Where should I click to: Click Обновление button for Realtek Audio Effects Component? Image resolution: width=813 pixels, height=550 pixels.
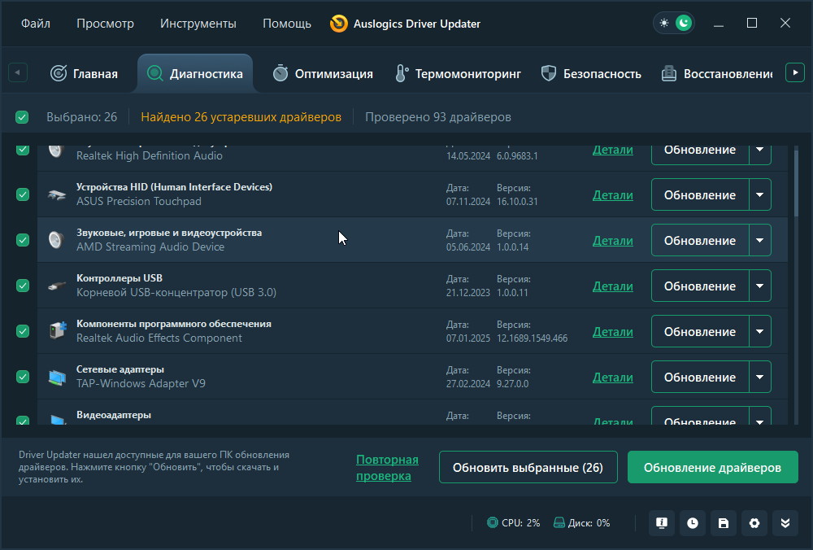[x=700, y=331]
